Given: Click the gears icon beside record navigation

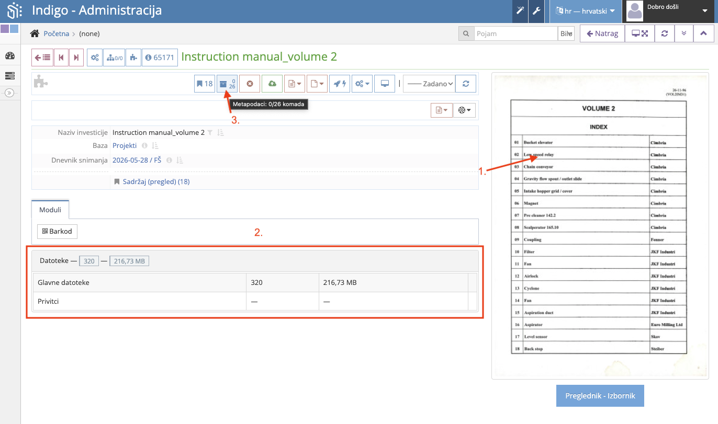Looking at the screenshot, I should pyautogui.click(x=95, y=58).
